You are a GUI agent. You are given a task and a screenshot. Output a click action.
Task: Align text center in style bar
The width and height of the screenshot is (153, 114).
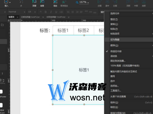tap(72, 12)
